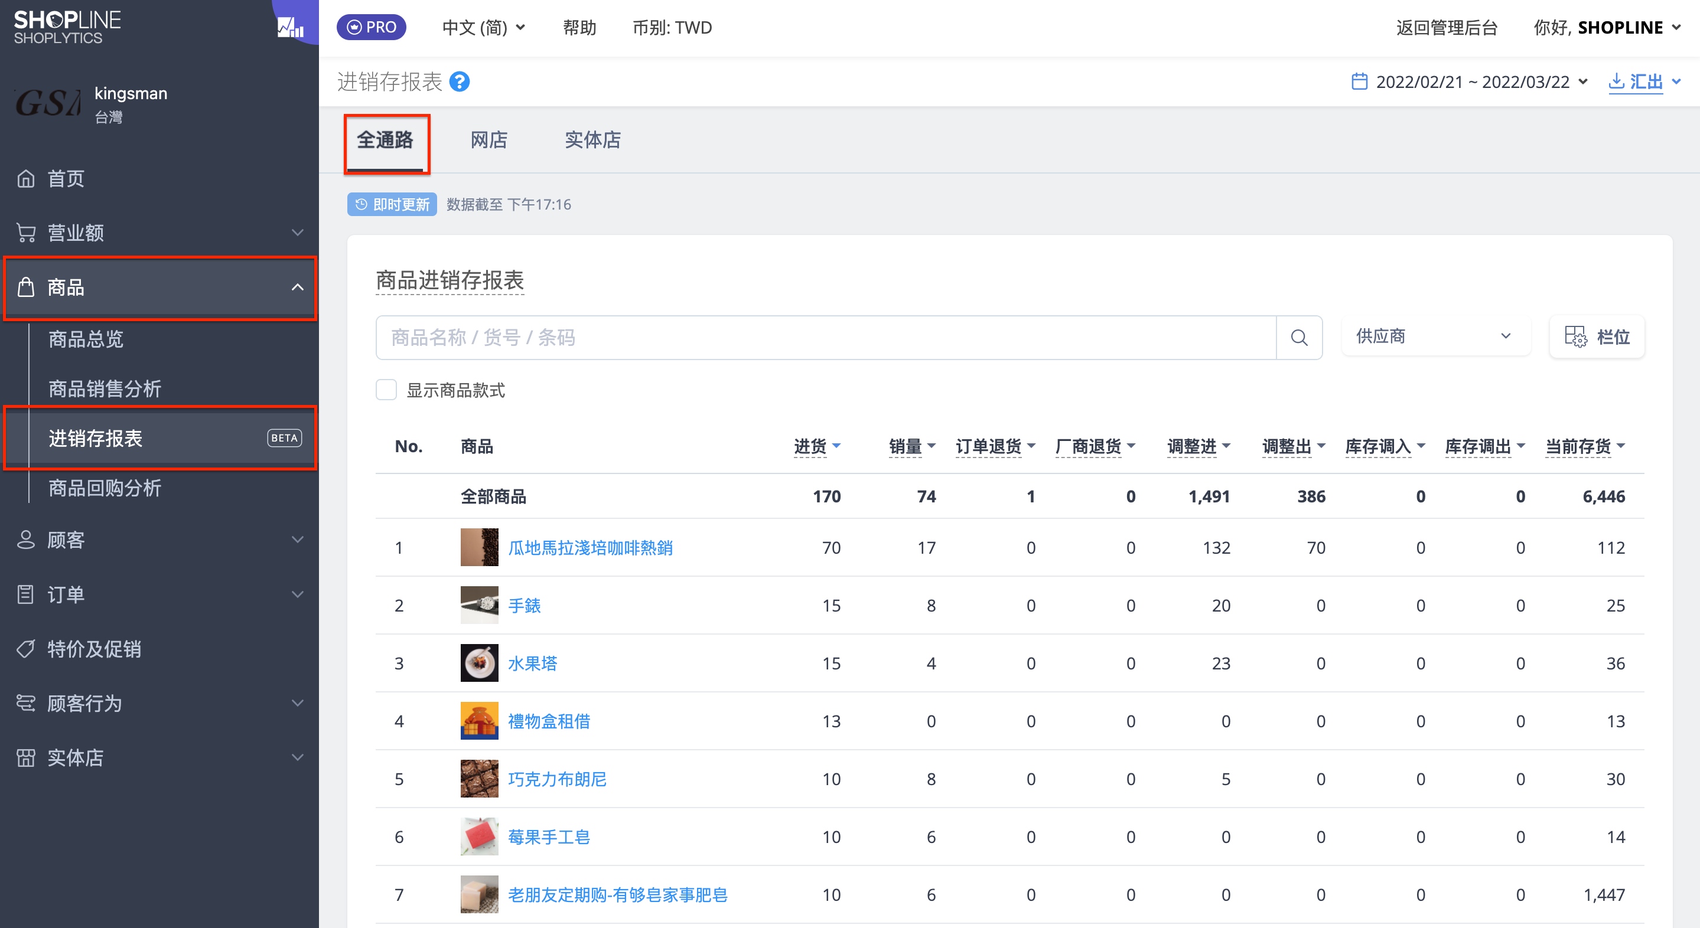Viewport: 1700px width, 928px height.
Task: Open product link 巧克力布朗尼
Action: click(x=557, y=779)
